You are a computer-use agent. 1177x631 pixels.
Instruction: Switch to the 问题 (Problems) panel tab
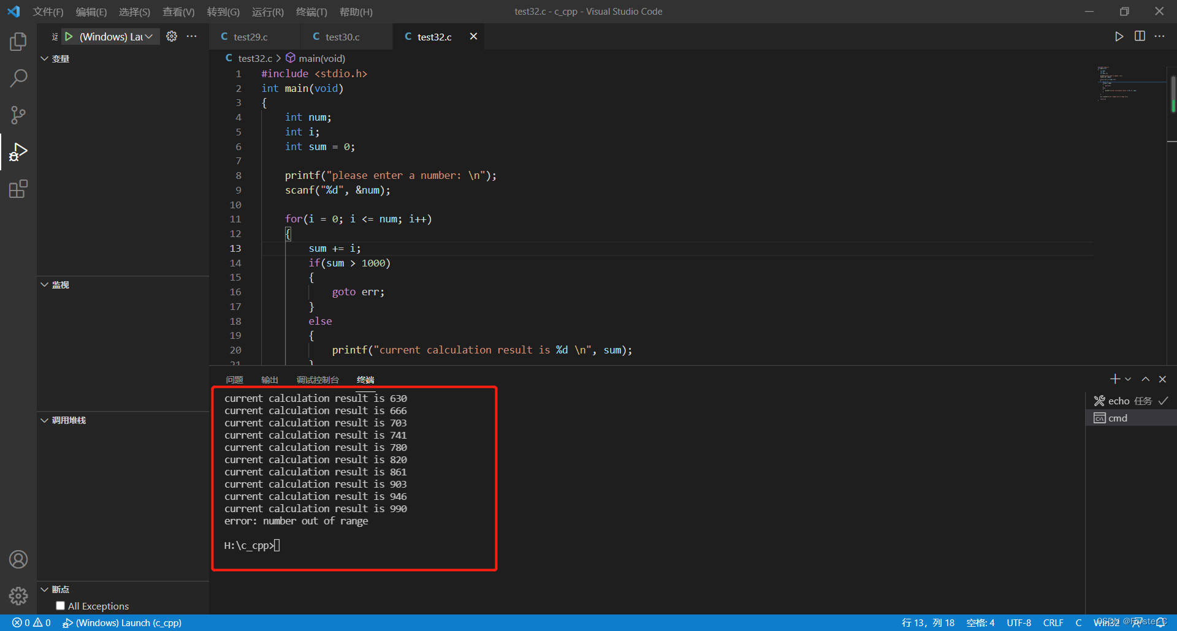[234, 380]
